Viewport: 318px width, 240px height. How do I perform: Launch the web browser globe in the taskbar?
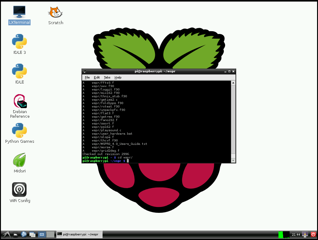pyautogui.click(x=23, y=234)
